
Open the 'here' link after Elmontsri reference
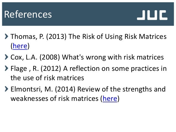pyautogui.click(x=110, y=99)
